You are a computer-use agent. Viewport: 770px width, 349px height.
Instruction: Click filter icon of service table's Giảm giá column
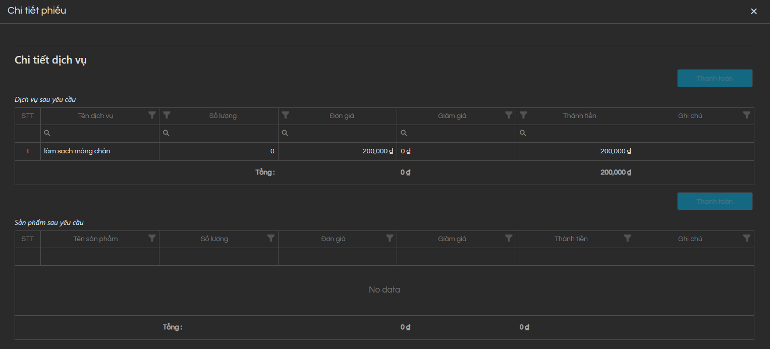coord(509,115)
